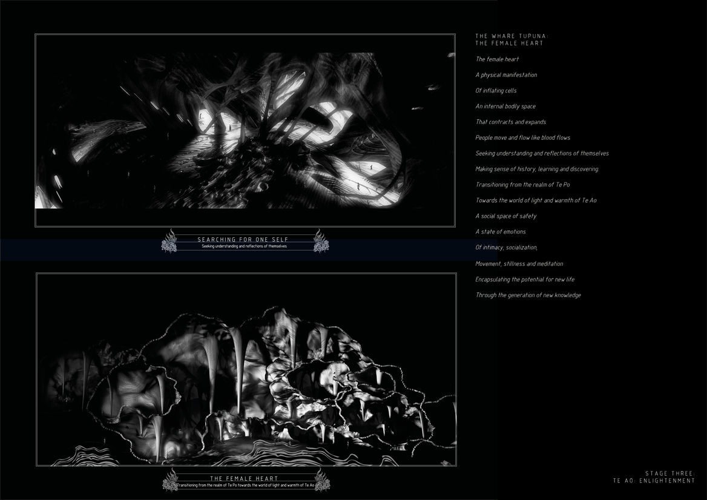Select the top glowing interior rendering image
Screen dimensions: 707x500
[245, 130]
